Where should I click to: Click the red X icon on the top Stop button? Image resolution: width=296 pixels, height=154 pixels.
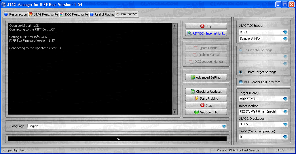click(202, 26)
